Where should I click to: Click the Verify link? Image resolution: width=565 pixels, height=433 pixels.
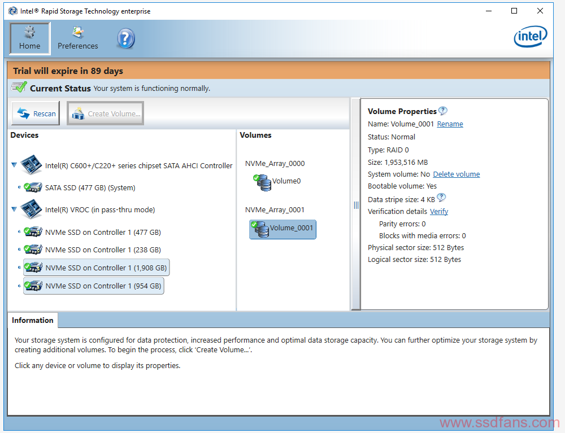pyautogui.click(x=439, y=212)
